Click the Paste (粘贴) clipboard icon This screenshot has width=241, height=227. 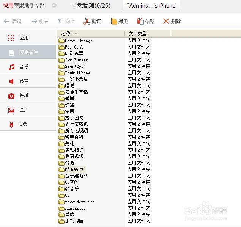pyautogui.click(x=140, y=21)
